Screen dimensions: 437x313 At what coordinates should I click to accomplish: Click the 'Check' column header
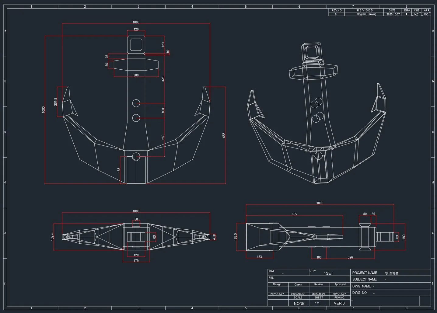coord(298,285)
